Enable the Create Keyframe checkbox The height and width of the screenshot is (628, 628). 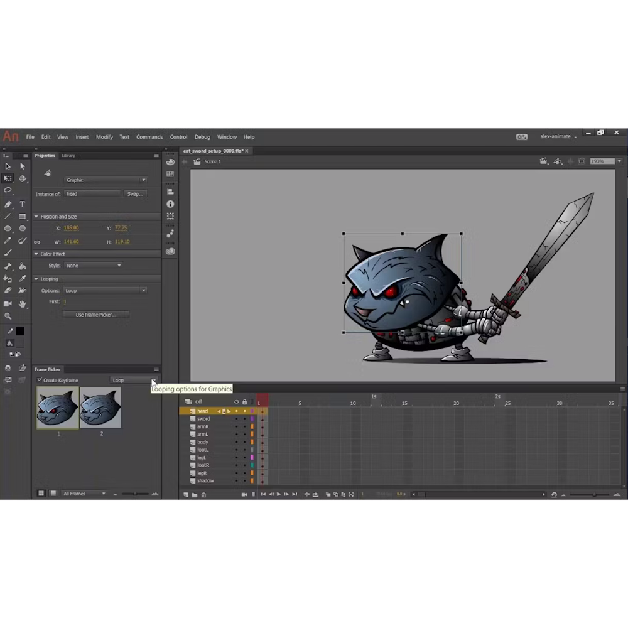click(40, 380)
